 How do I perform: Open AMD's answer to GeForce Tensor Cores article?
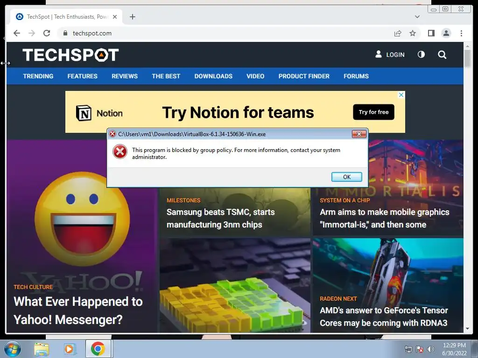(384, 317)
